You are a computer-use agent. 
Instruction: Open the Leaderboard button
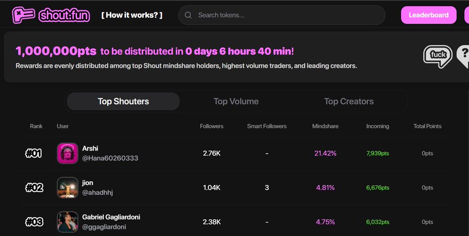428,15
